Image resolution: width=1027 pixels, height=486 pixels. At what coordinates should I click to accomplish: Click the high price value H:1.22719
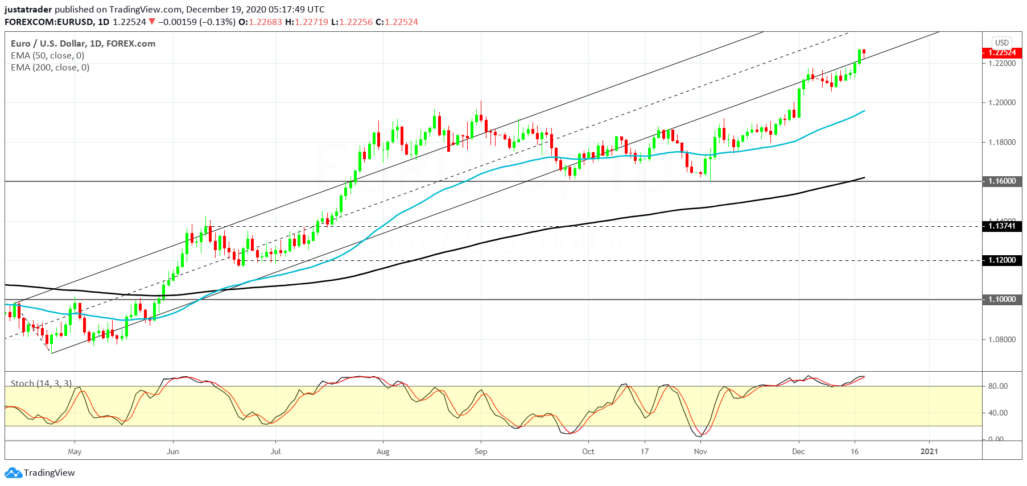307,22
